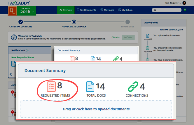Open the Messages tab

click(x=107, y=10)
